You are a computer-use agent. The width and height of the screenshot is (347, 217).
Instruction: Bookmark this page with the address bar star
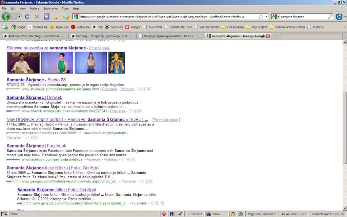click(x=261, y=17)
